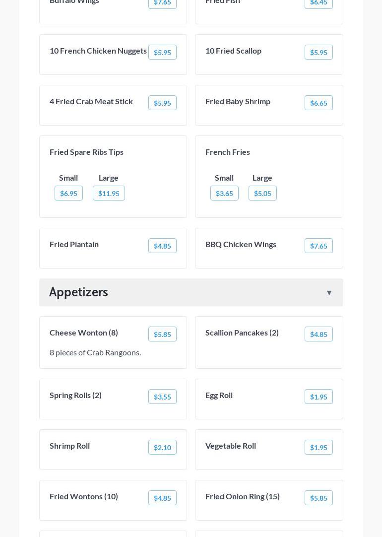
Task: Add Fried Plantain for $4.85
Action: pos(162,246)
